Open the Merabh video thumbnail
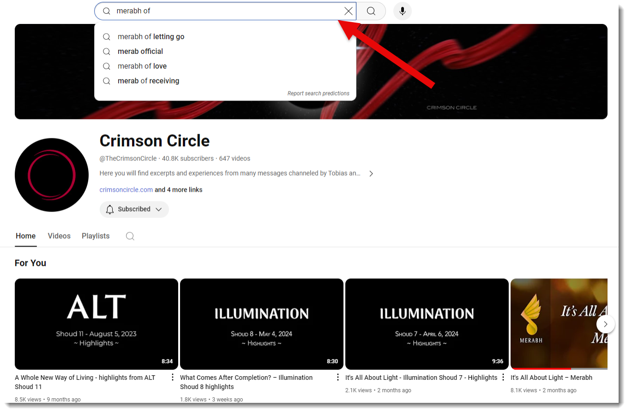Image resolution: width=644 pixels, height=413 pixels. pos(559,324)
